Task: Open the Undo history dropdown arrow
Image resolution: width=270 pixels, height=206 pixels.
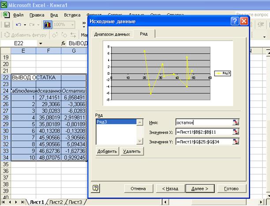Action: [25, 24]
